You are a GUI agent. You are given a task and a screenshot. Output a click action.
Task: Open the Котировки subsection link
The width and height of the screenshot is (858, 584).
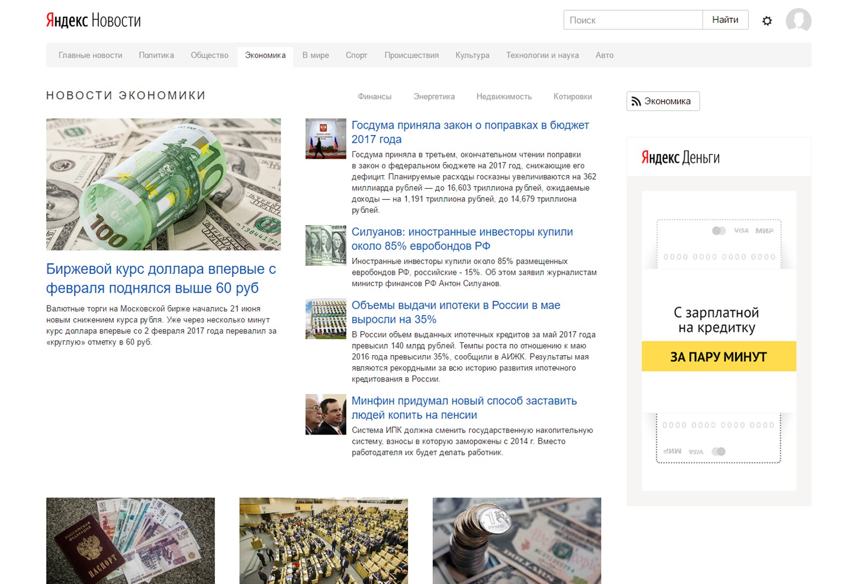[x=573, y=96]
